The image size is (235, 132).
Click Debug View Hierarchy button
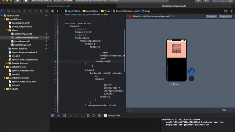[88, 115]
